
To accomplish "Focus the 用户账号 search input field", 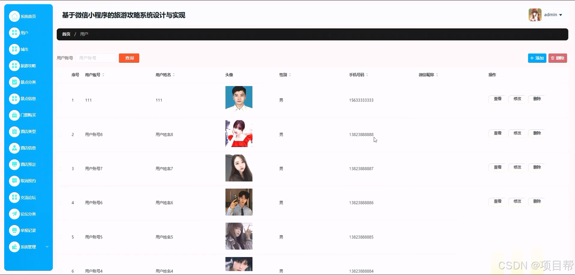I will point(96,58).
